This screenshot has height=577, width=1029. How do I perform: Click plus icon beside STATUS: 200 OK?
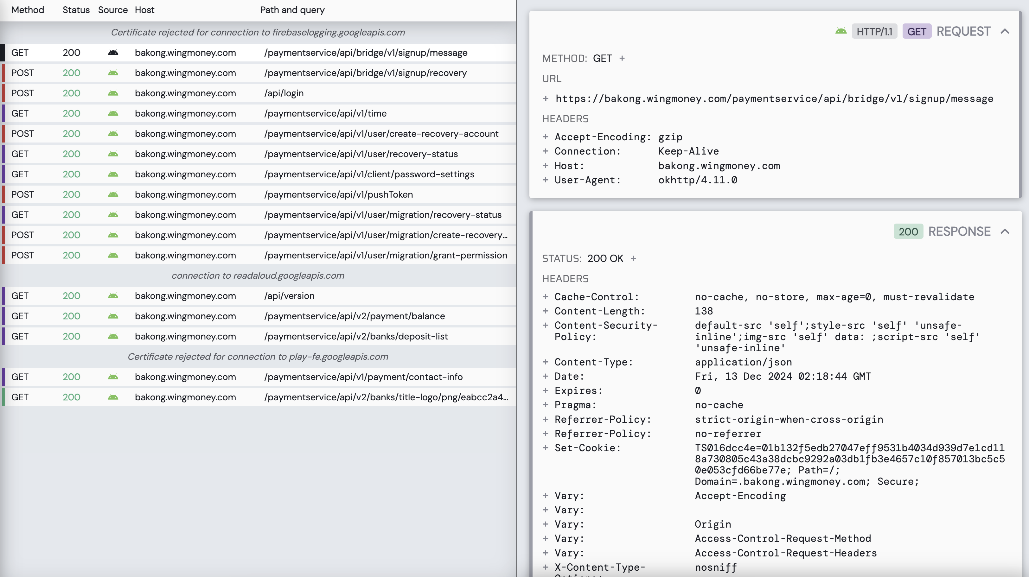(x=633, y=258)
